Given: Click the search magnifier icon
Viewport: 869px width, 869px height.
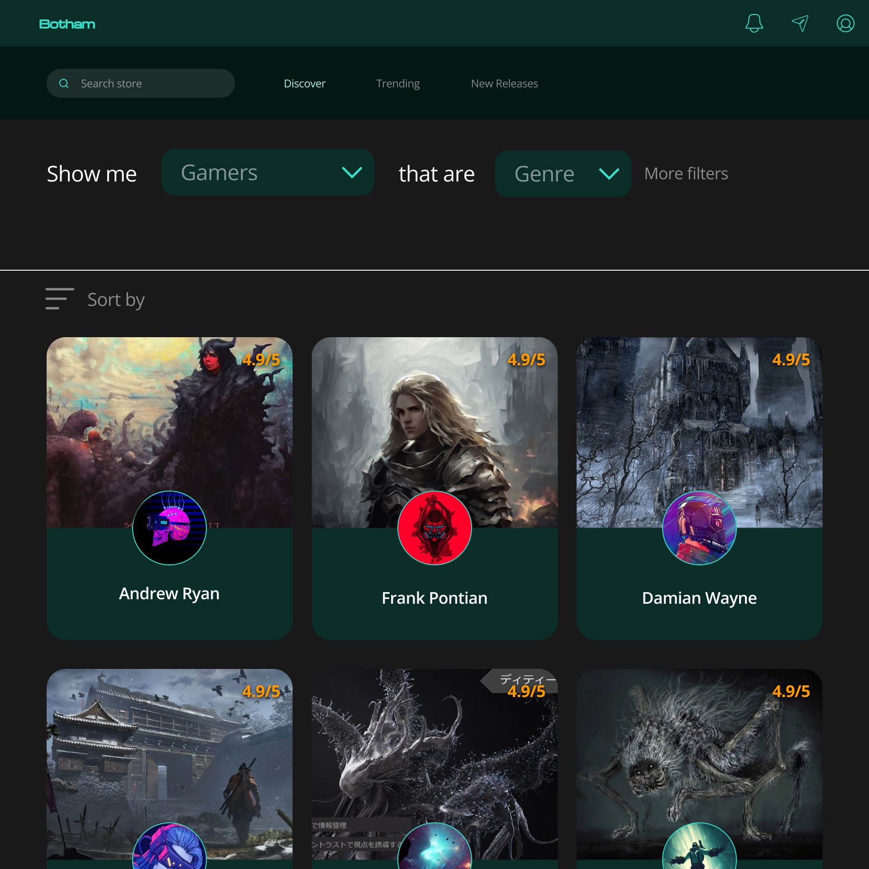Looking at the screenshot, I should pyautogui.click(x=64, y=83).
